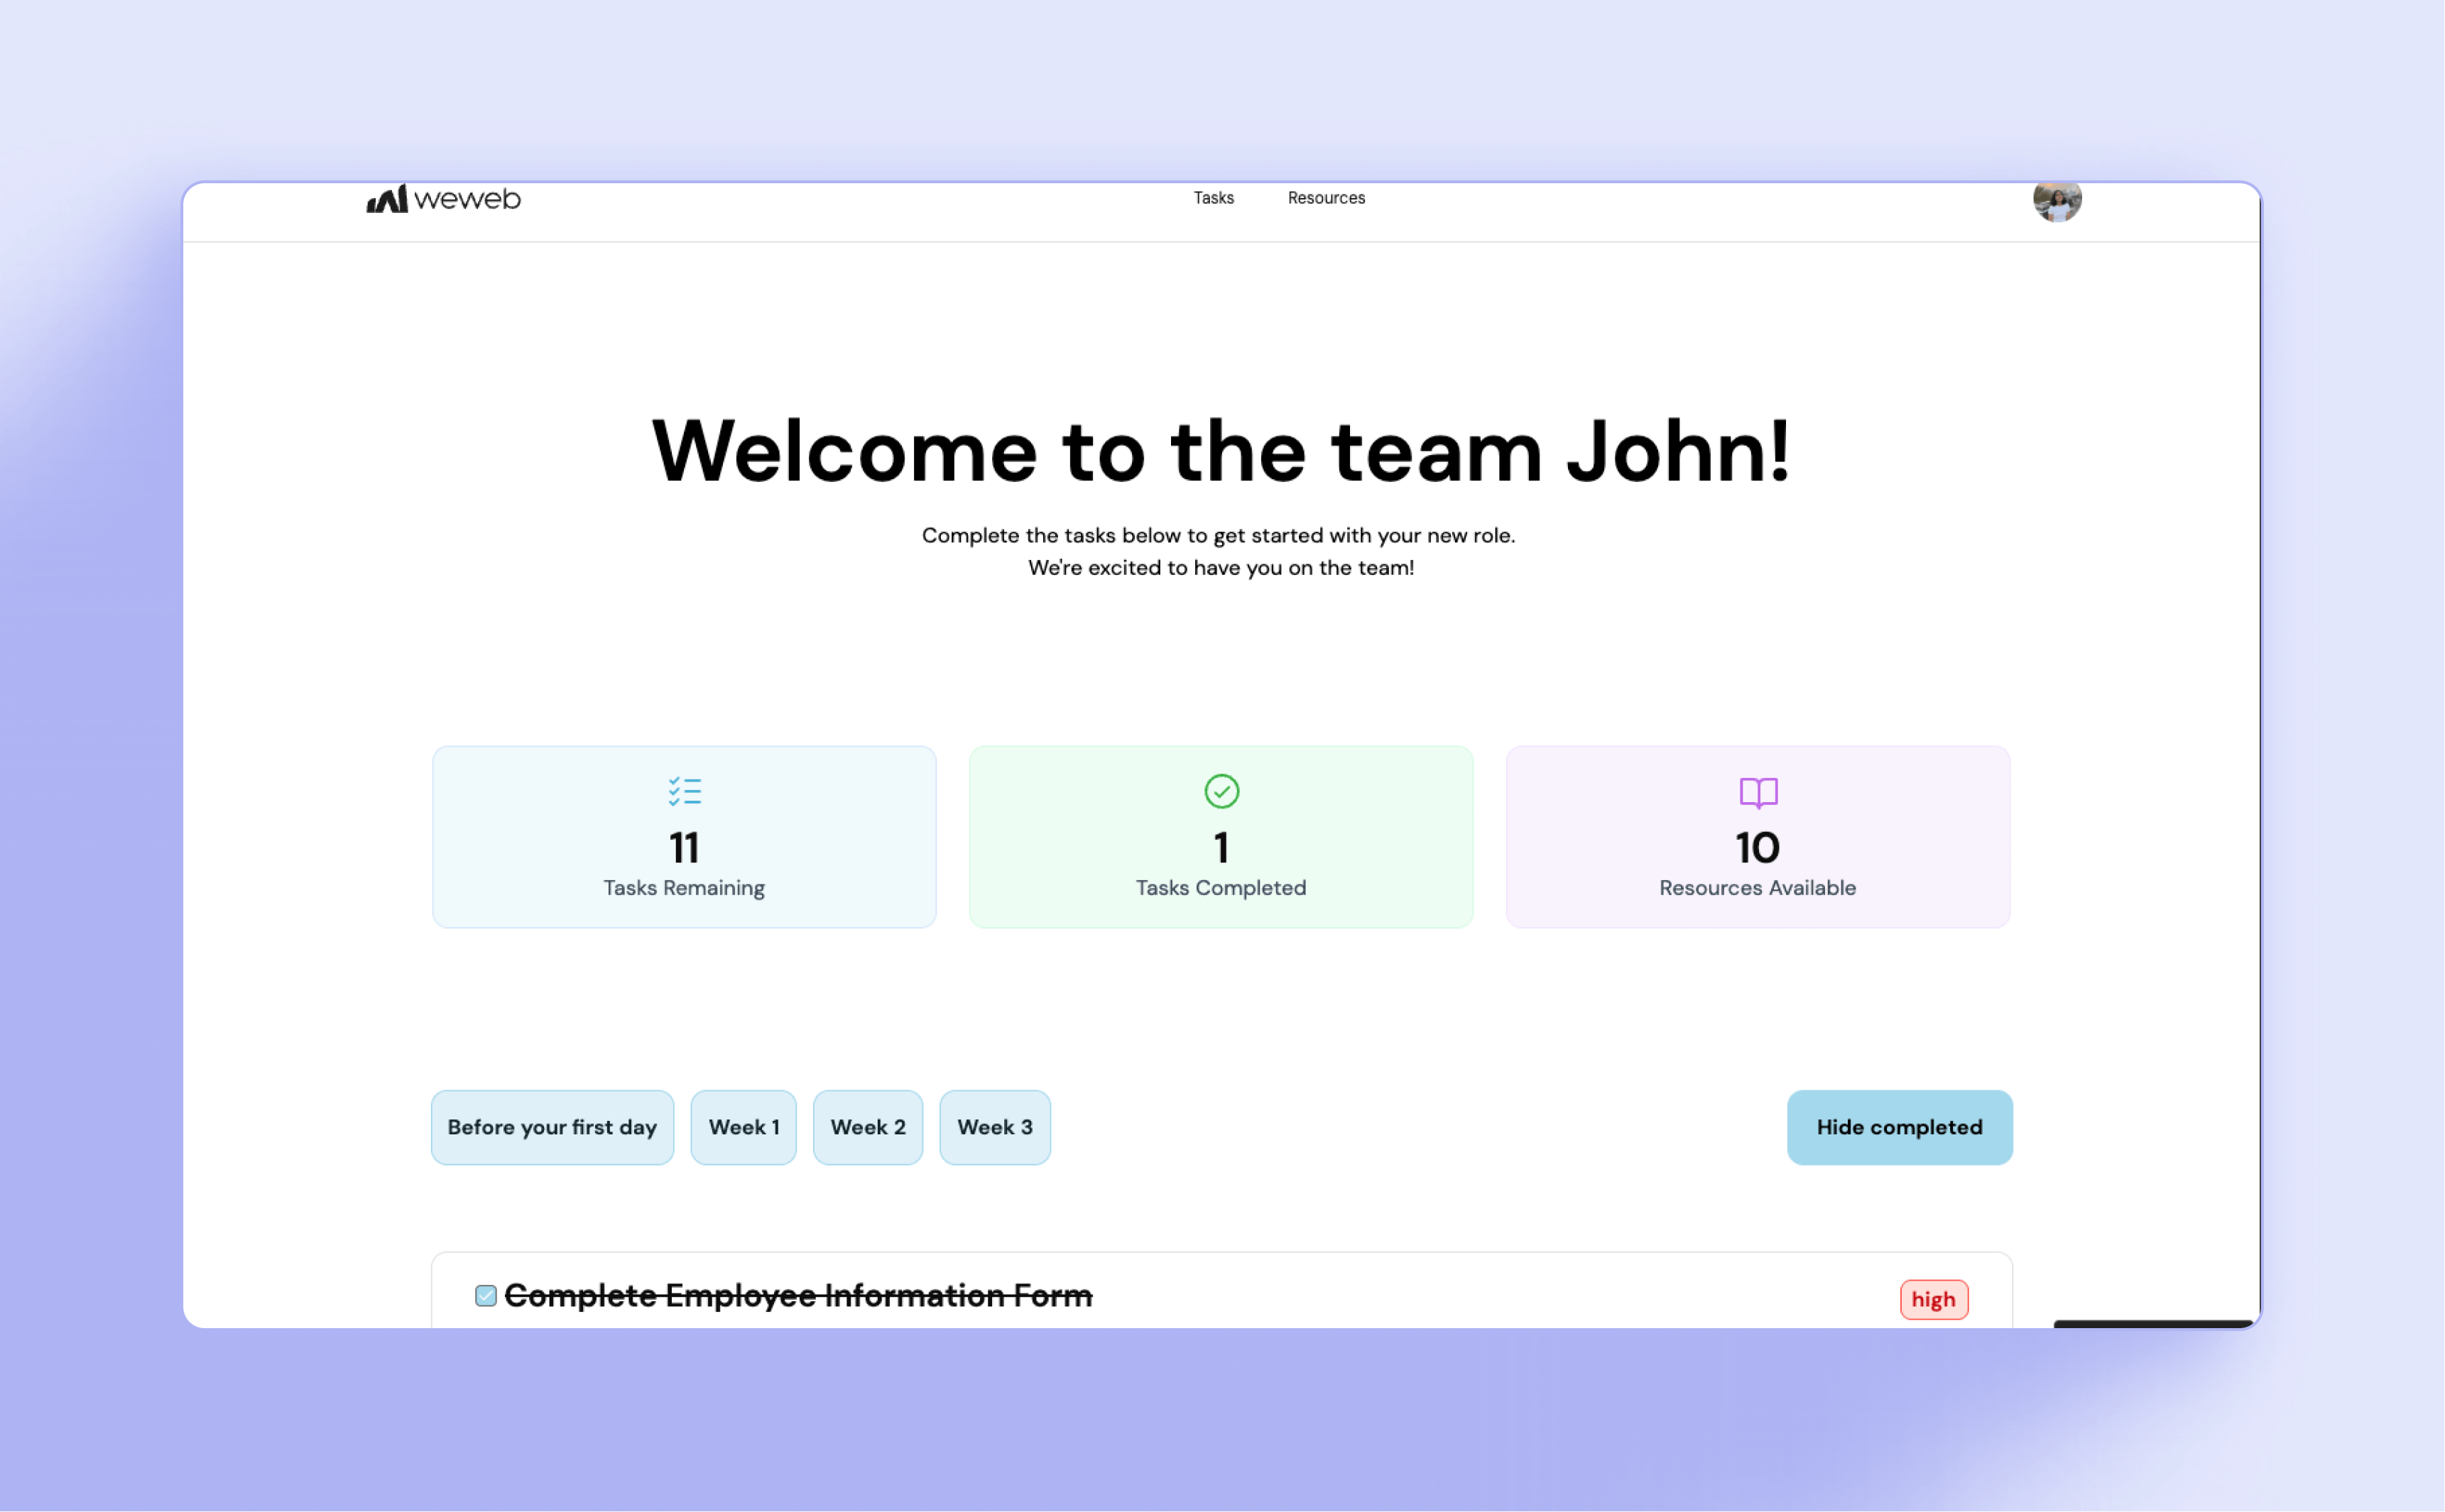
Task: Select the Week 1 filter
Action: coord(744,1127)
